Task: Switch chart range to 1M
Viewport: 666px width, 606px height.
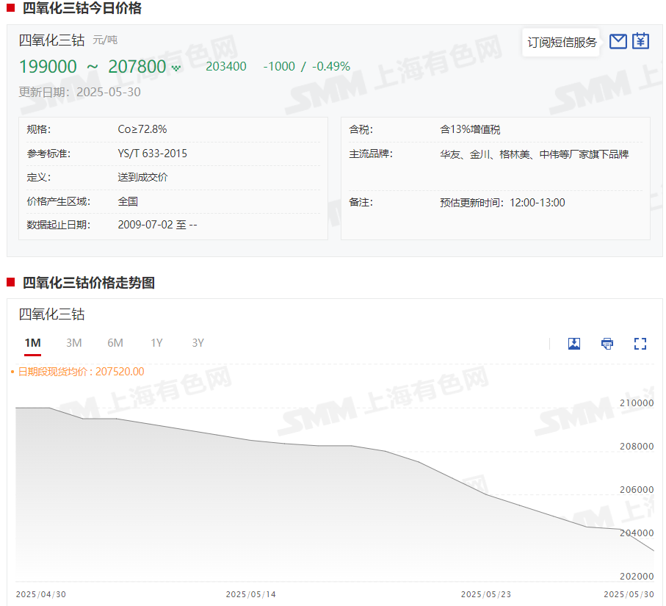Action: (32, 343)
